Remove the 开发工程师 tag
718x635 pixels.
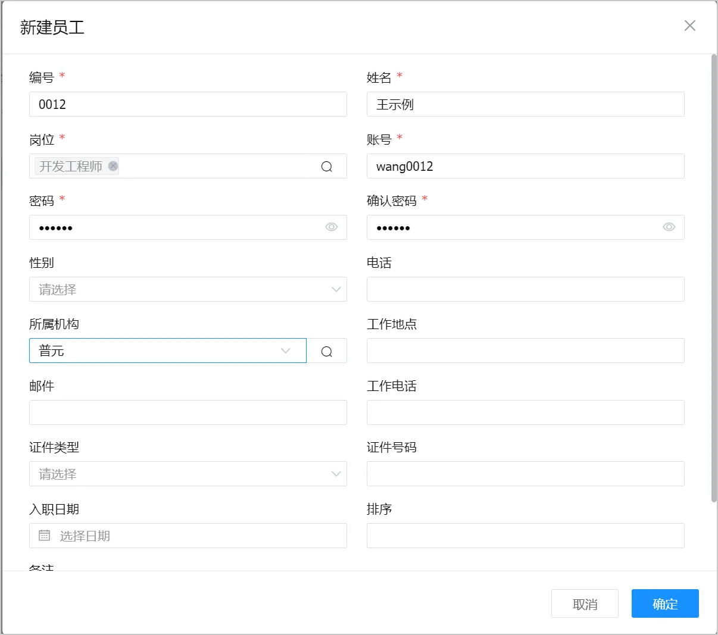click(113, 166)
